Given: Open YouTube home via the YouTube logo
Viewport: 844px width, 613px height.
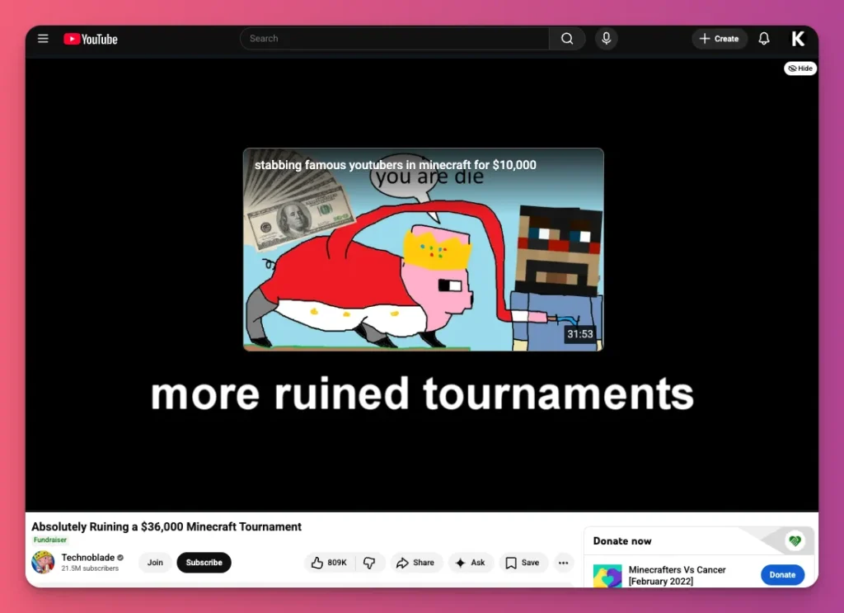Looking at the screenshot, I should 90,38.
